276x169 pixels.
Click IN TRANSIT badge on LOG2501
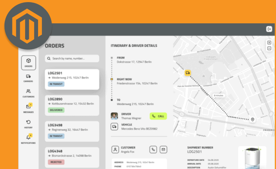point(56,84)
